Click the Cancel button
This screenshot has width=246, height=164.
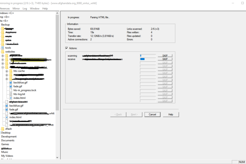[x=152, y=114]
